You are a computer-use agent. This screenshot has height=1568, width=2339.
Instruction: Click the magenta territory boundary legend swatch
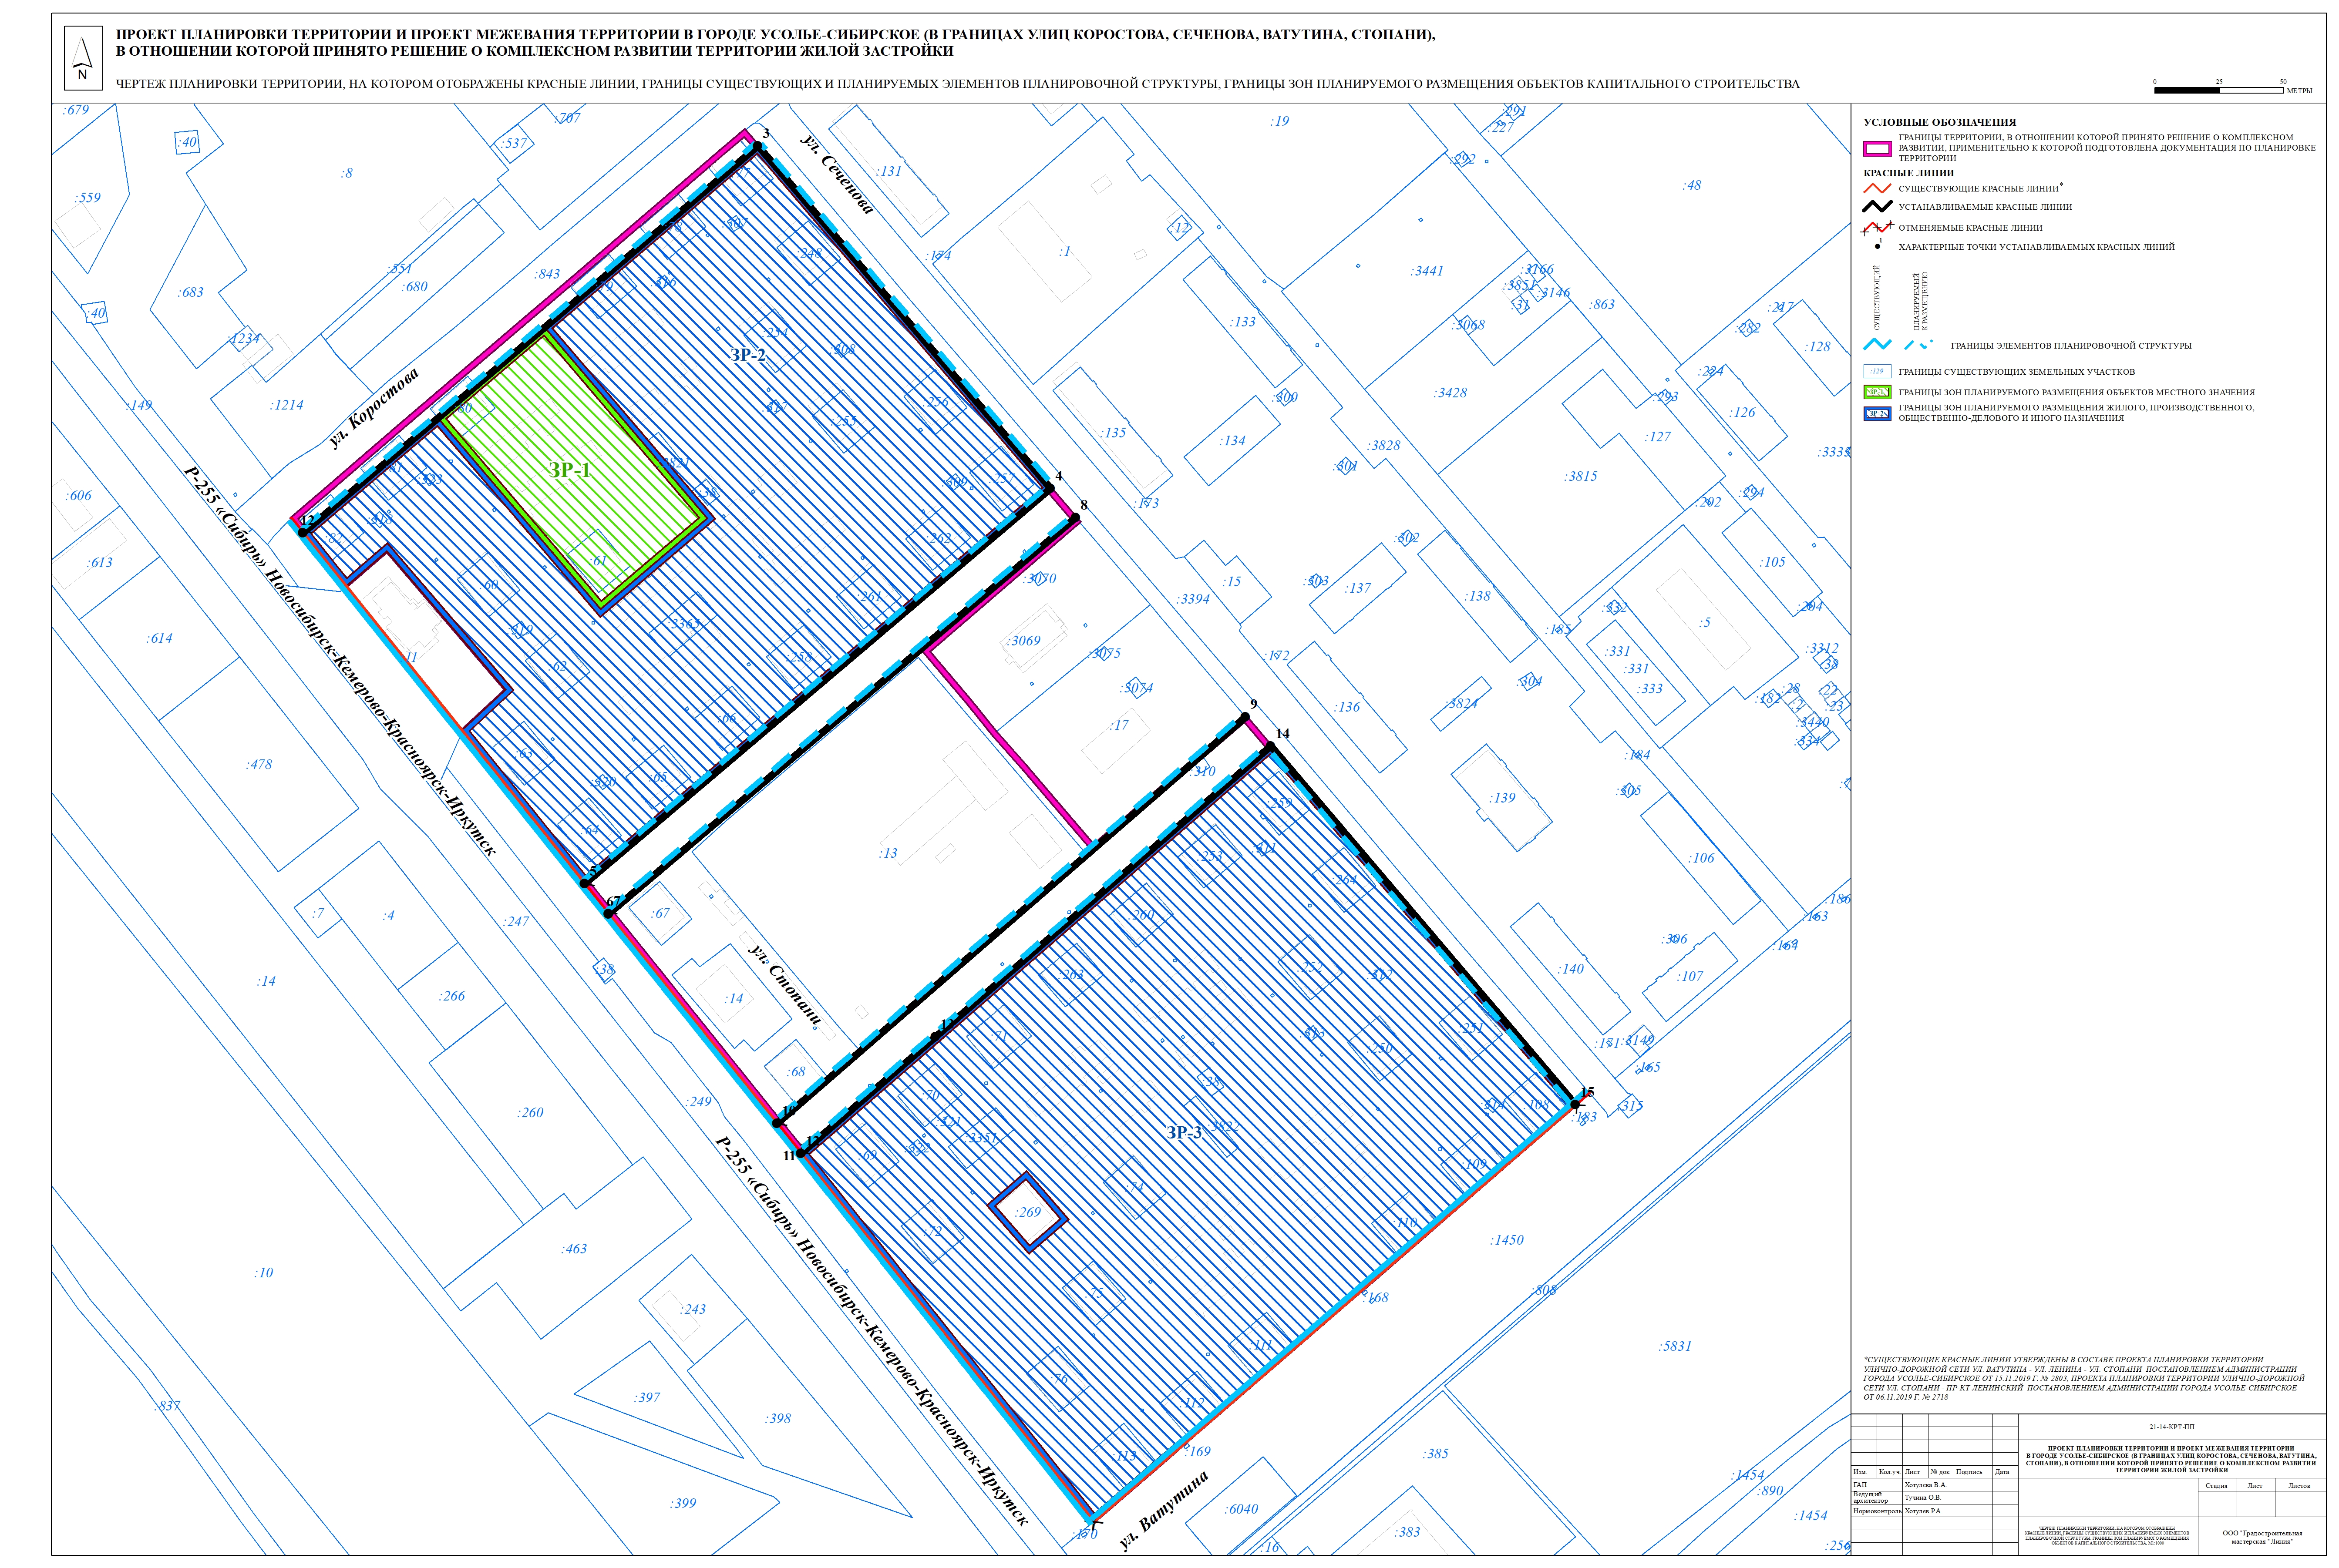pos(1877,149)
